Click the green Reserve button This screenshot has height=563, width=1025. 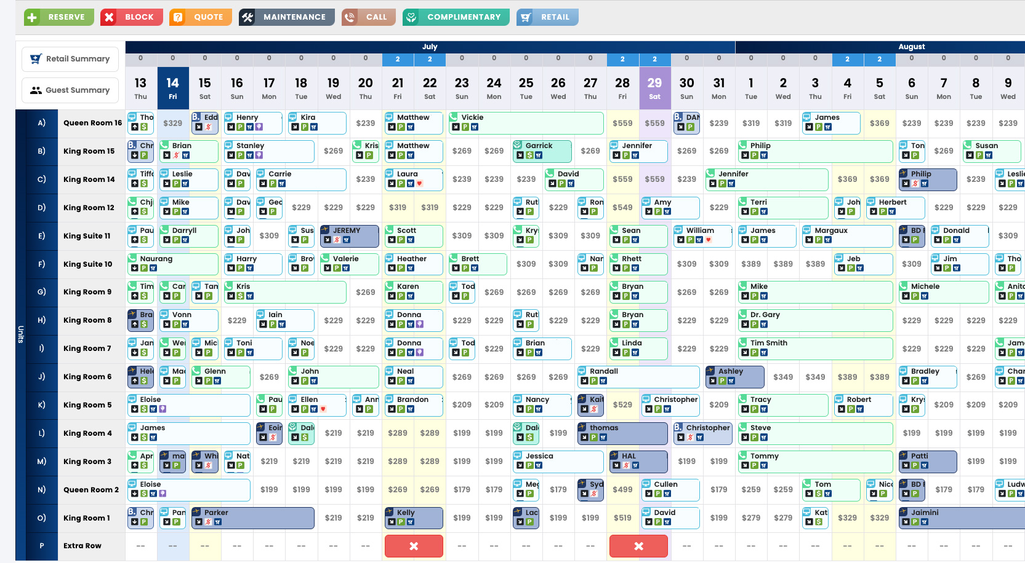[x=59, y=17]
